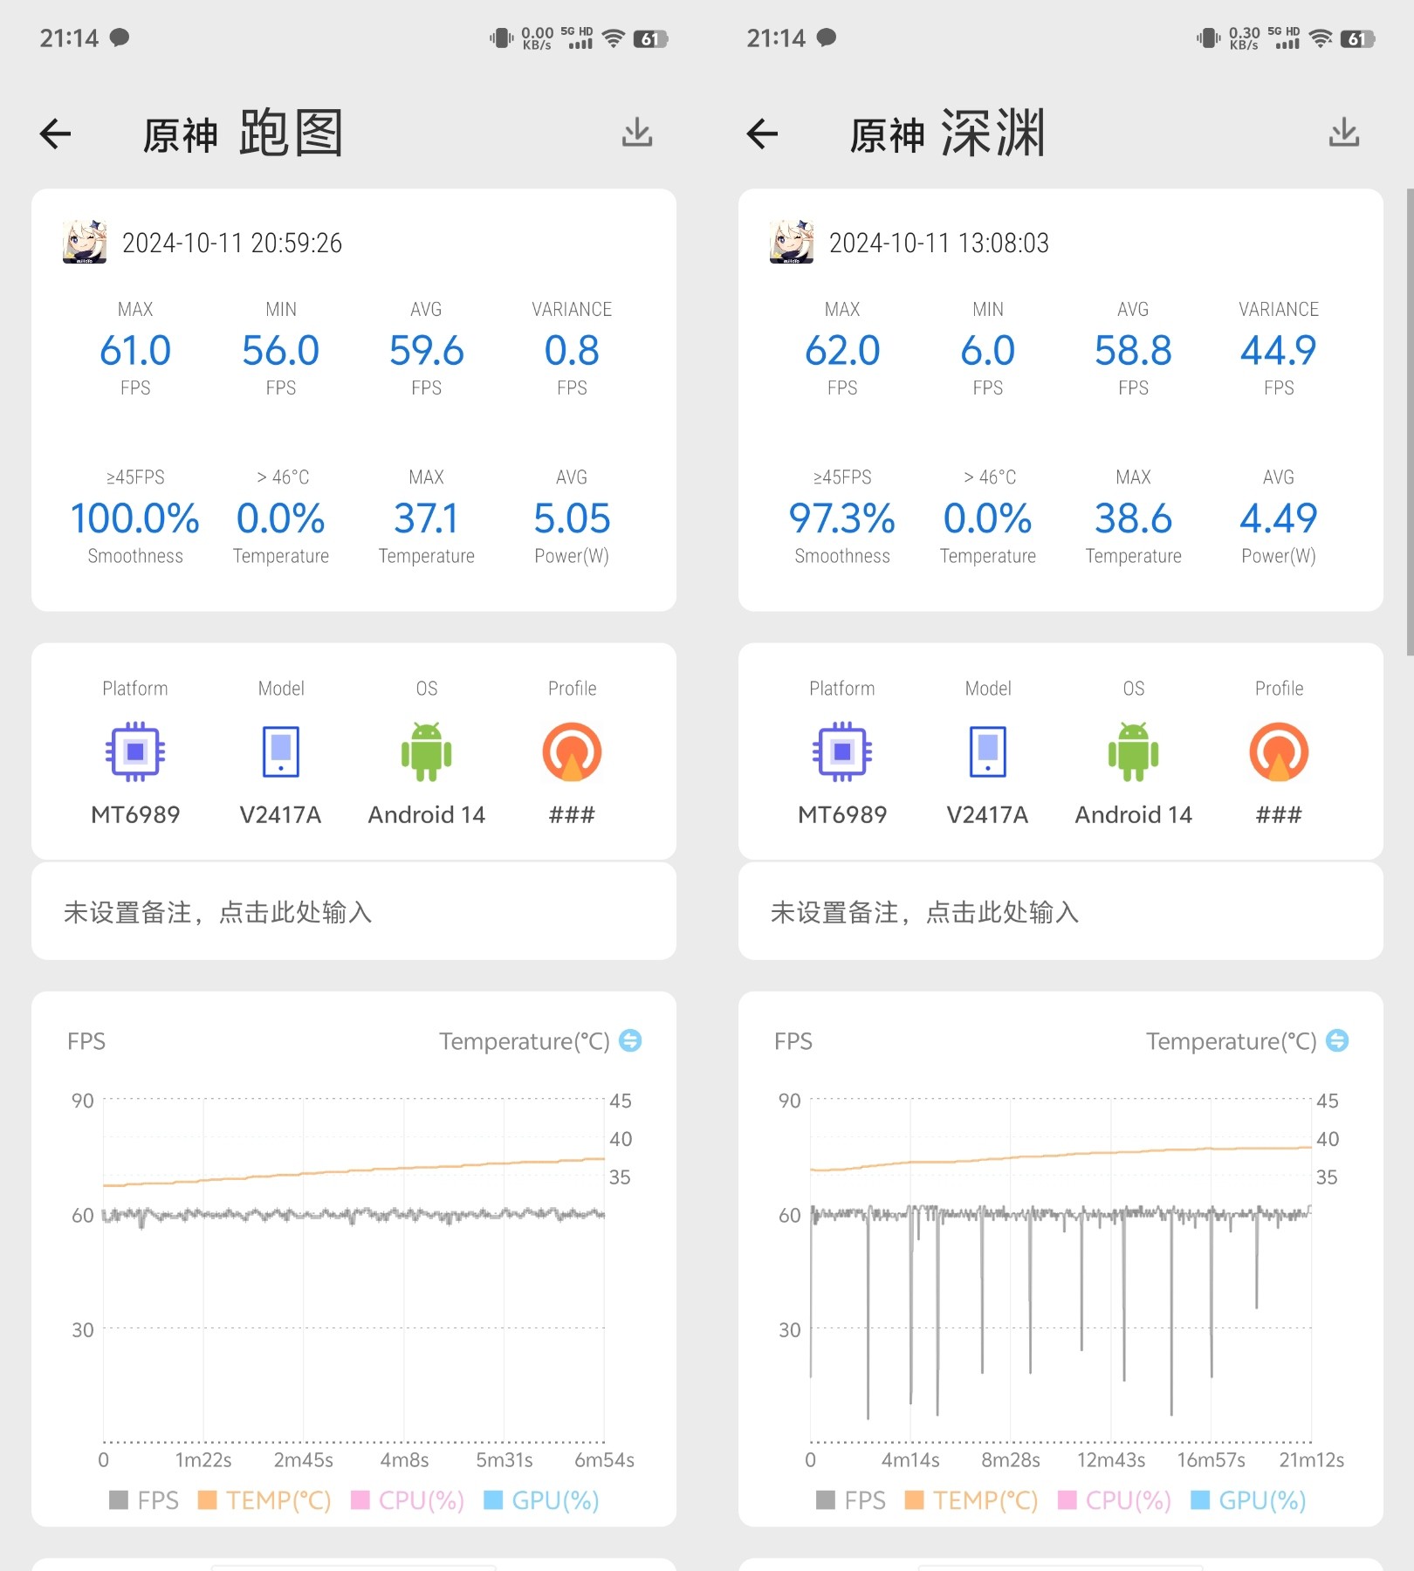Download the right 深渊 report
This screenshot has width=1414, height=1571.
click(x=1344, y=133)
